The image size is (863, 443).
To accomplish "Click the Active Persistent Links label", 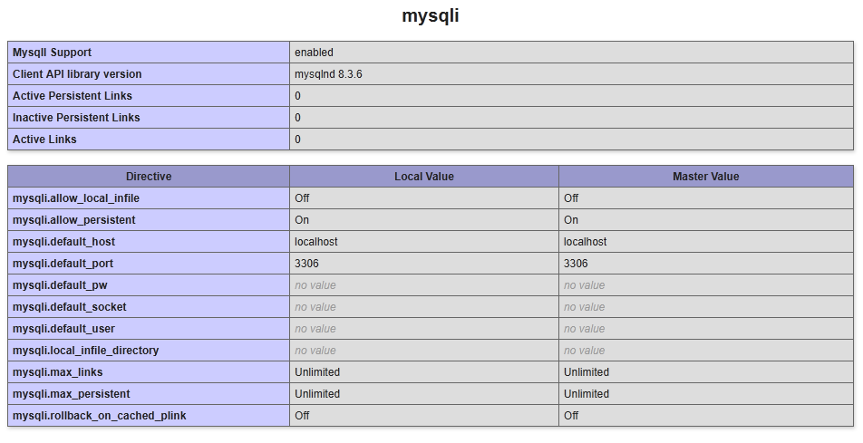I will coord(73,96).
